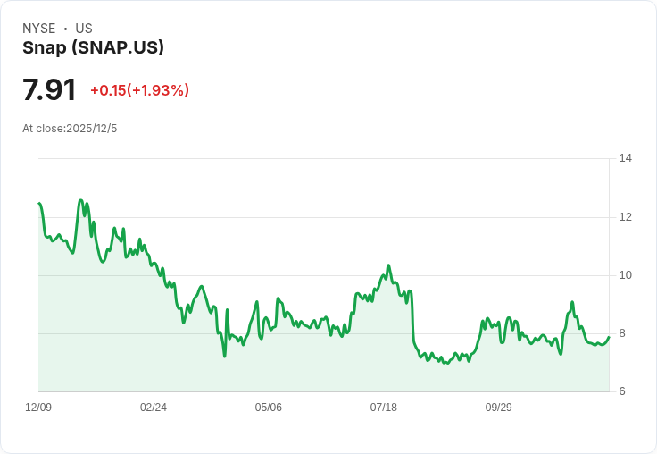Click the 14 value on price axis

(x=625, y=158)
